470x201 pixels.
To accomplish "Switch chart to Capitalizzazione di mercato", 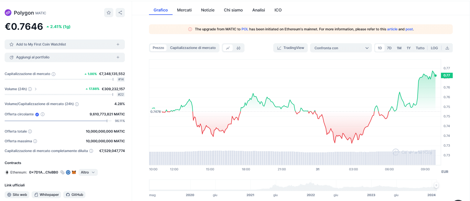I will 193,48.
